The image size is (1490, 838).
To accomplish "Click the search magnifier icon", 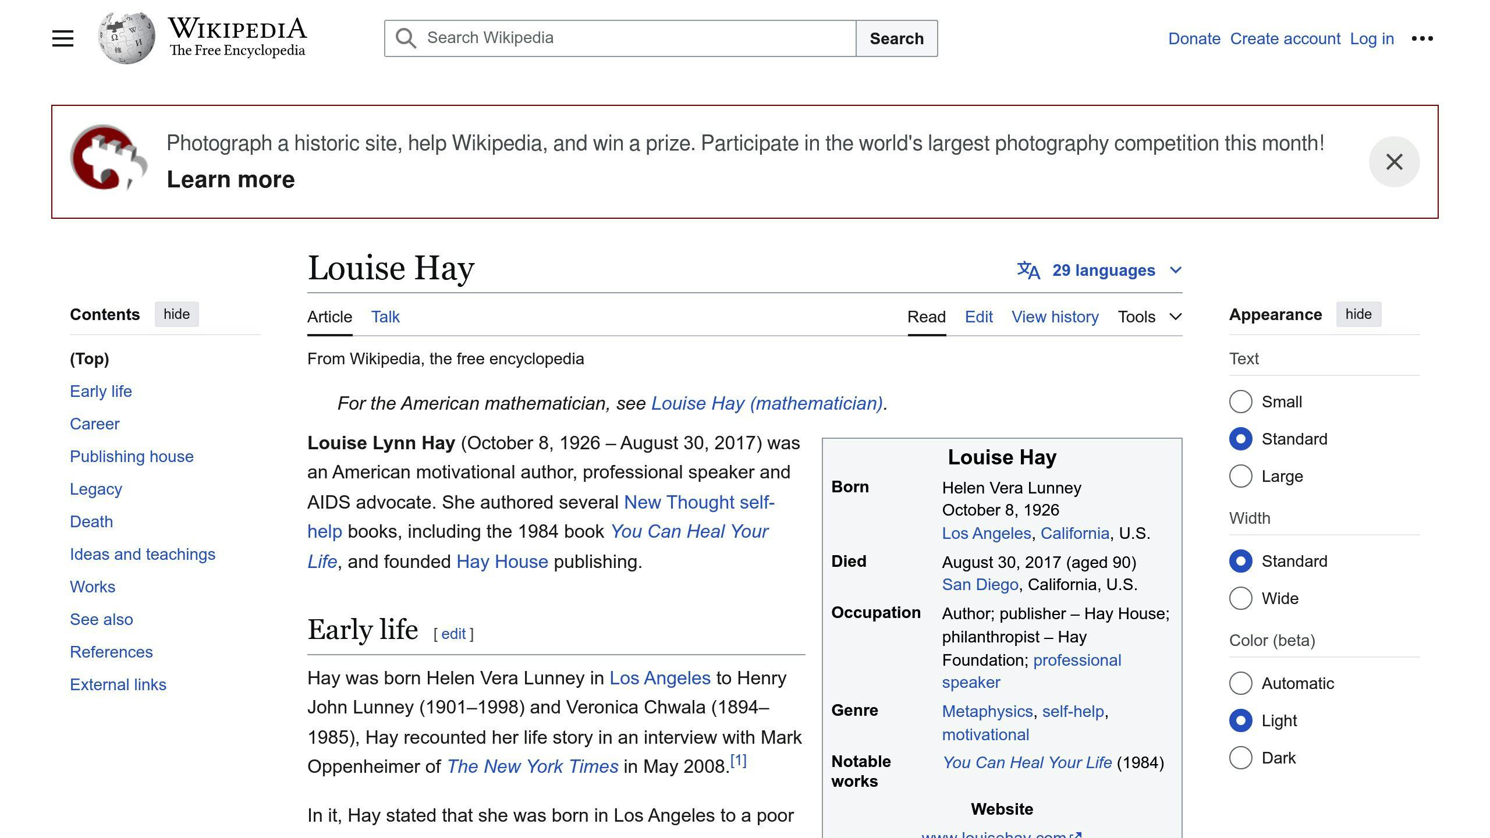I will point(406,38).
